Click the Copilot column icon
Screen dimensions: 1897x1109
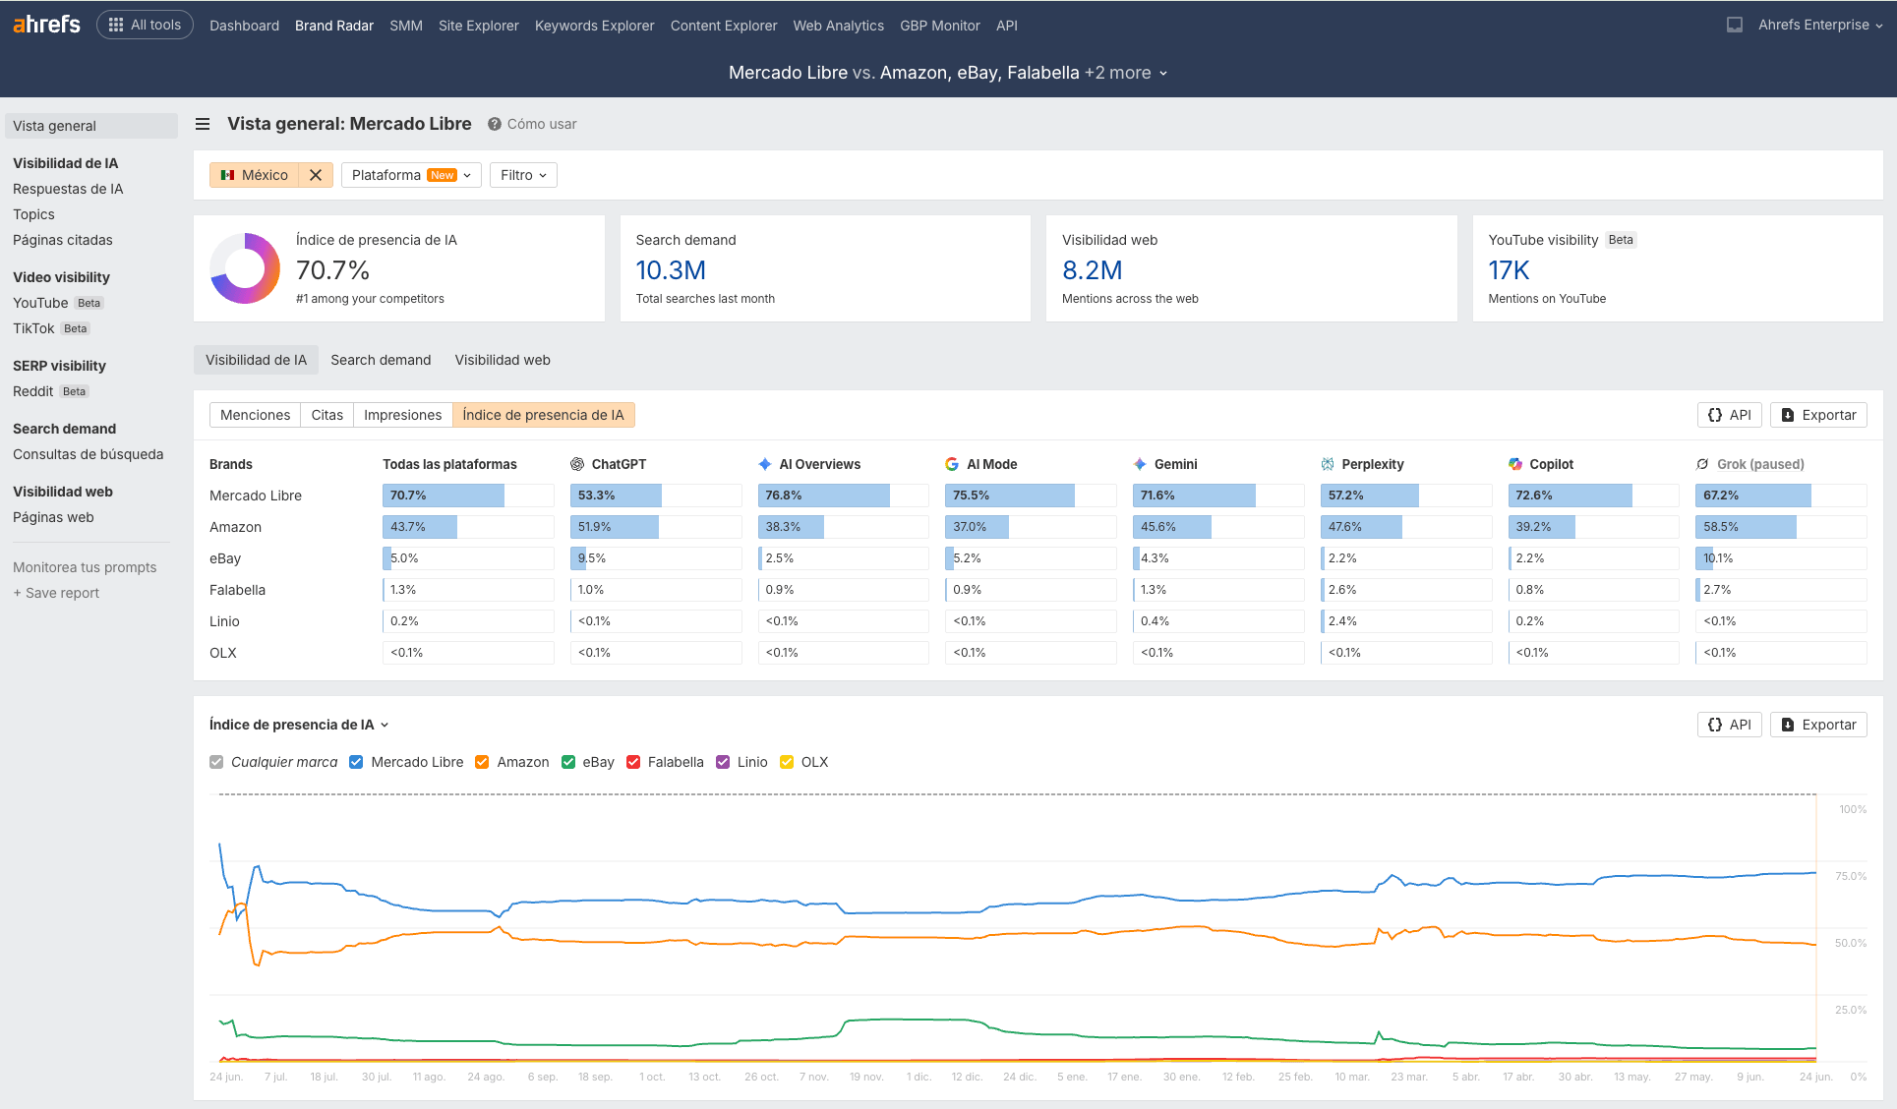coord(1515,464)
